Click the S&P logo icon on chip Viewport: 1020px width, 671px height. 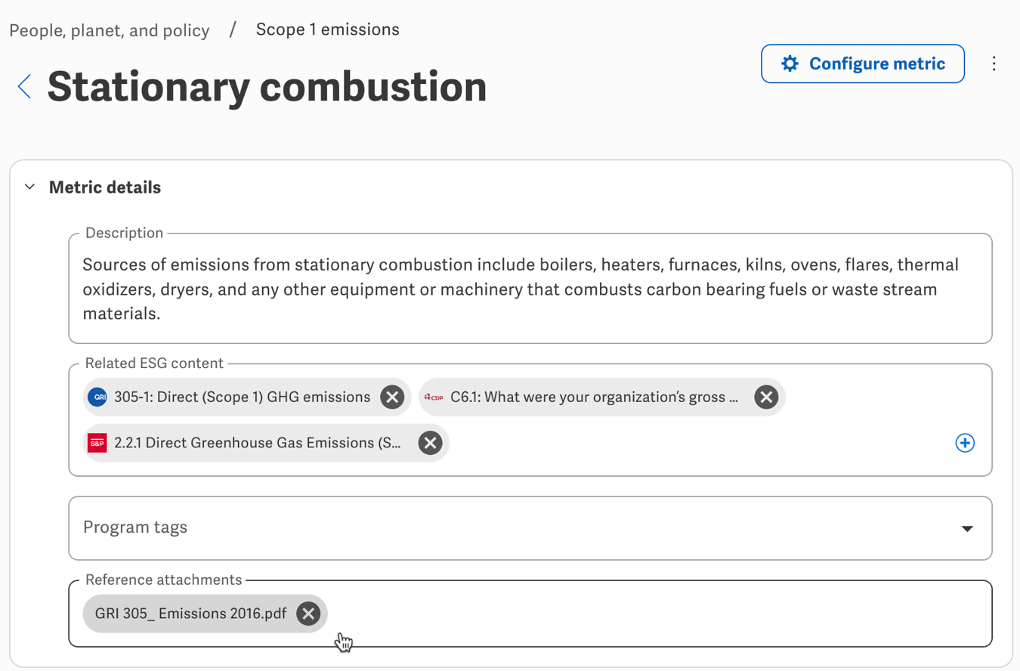pos(97,443)
